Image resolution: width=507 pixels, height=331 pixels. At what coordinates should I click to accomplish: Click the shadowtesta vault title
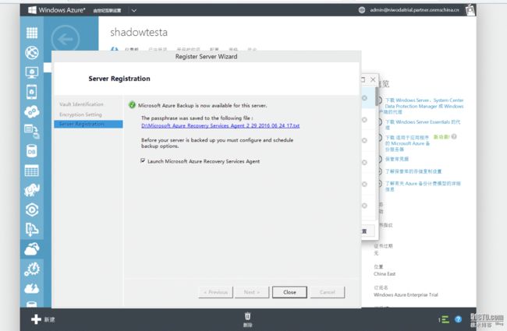[139, 32]
